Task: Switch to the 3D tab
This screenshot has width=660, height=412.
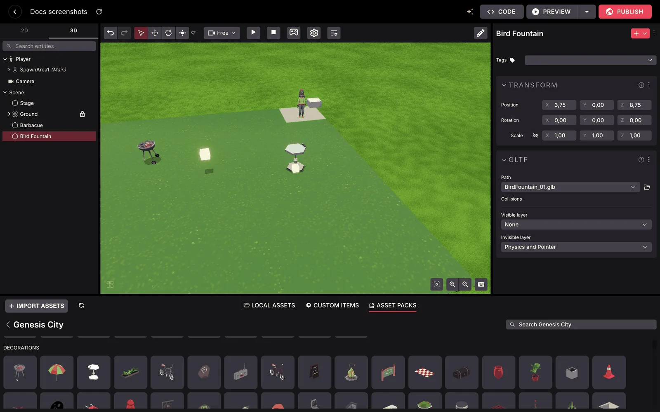Action: pyautogui.click(x=73, y=30)
